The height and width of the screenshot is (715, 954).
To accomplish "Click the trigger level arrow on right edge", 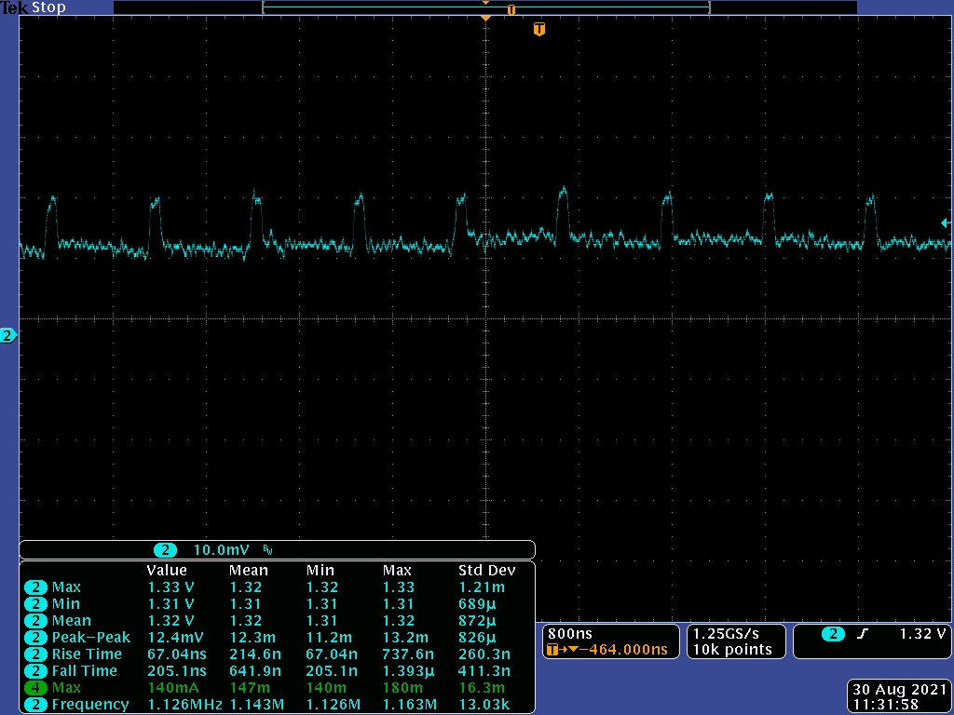I will (x=945, y=223).
